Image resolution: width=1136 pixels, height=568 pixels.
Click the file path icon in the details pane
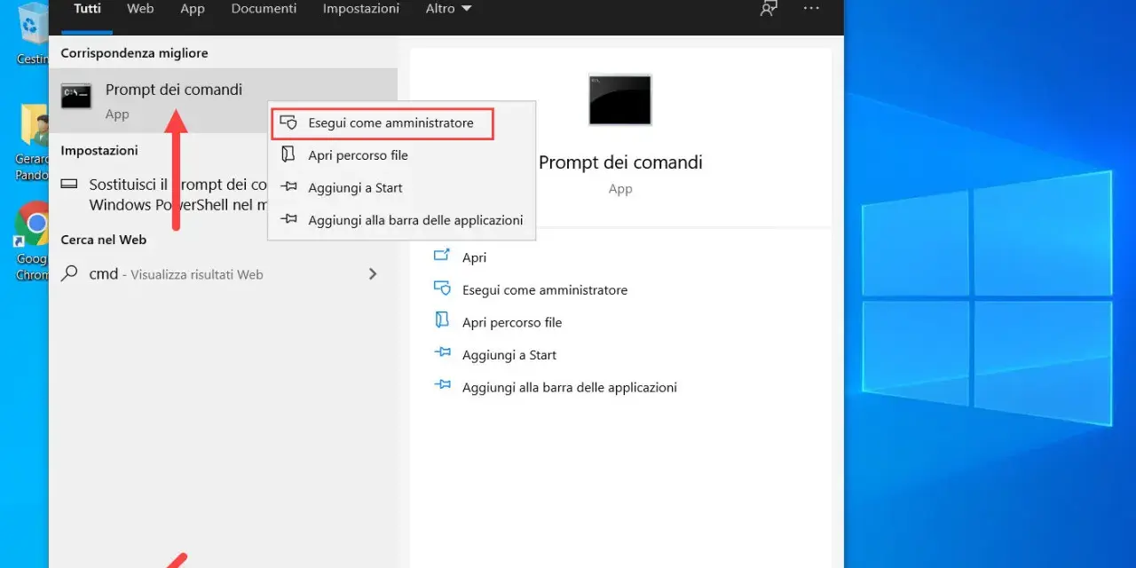tap(441, 319)
